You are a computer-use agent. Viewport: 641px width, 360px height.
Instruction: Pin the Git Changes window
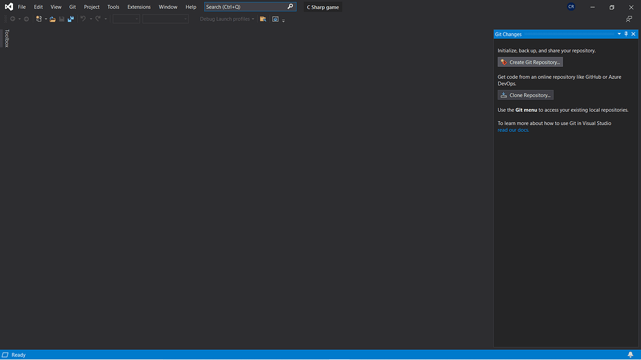point(626,34)
